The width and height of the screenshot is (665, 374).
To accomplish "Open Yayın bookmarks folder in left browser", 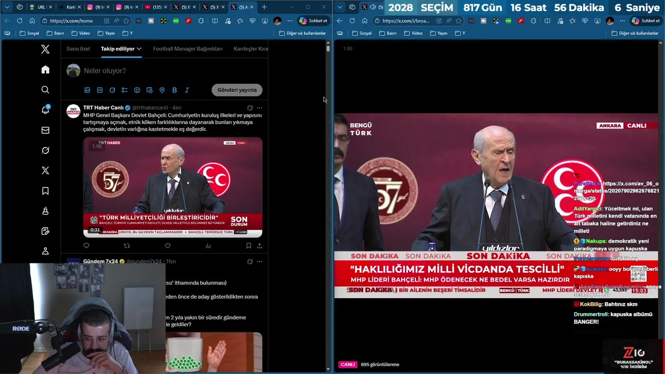I will click(105, 33).
